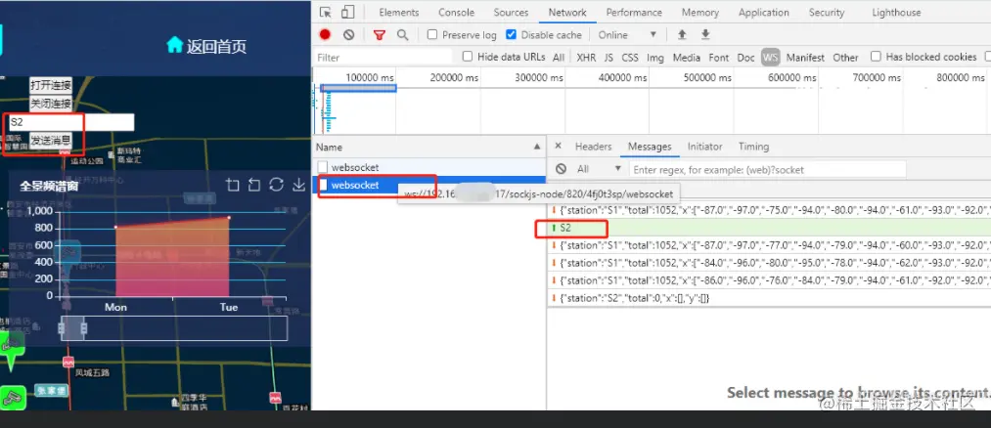This screenshot has height=428, width=991.
Task: Open the Timing tab
Action: pyautogui.click(x=753, y=147)
